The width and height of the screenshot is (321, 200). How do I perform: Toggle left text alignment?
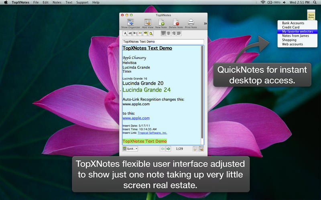(164, 33)
